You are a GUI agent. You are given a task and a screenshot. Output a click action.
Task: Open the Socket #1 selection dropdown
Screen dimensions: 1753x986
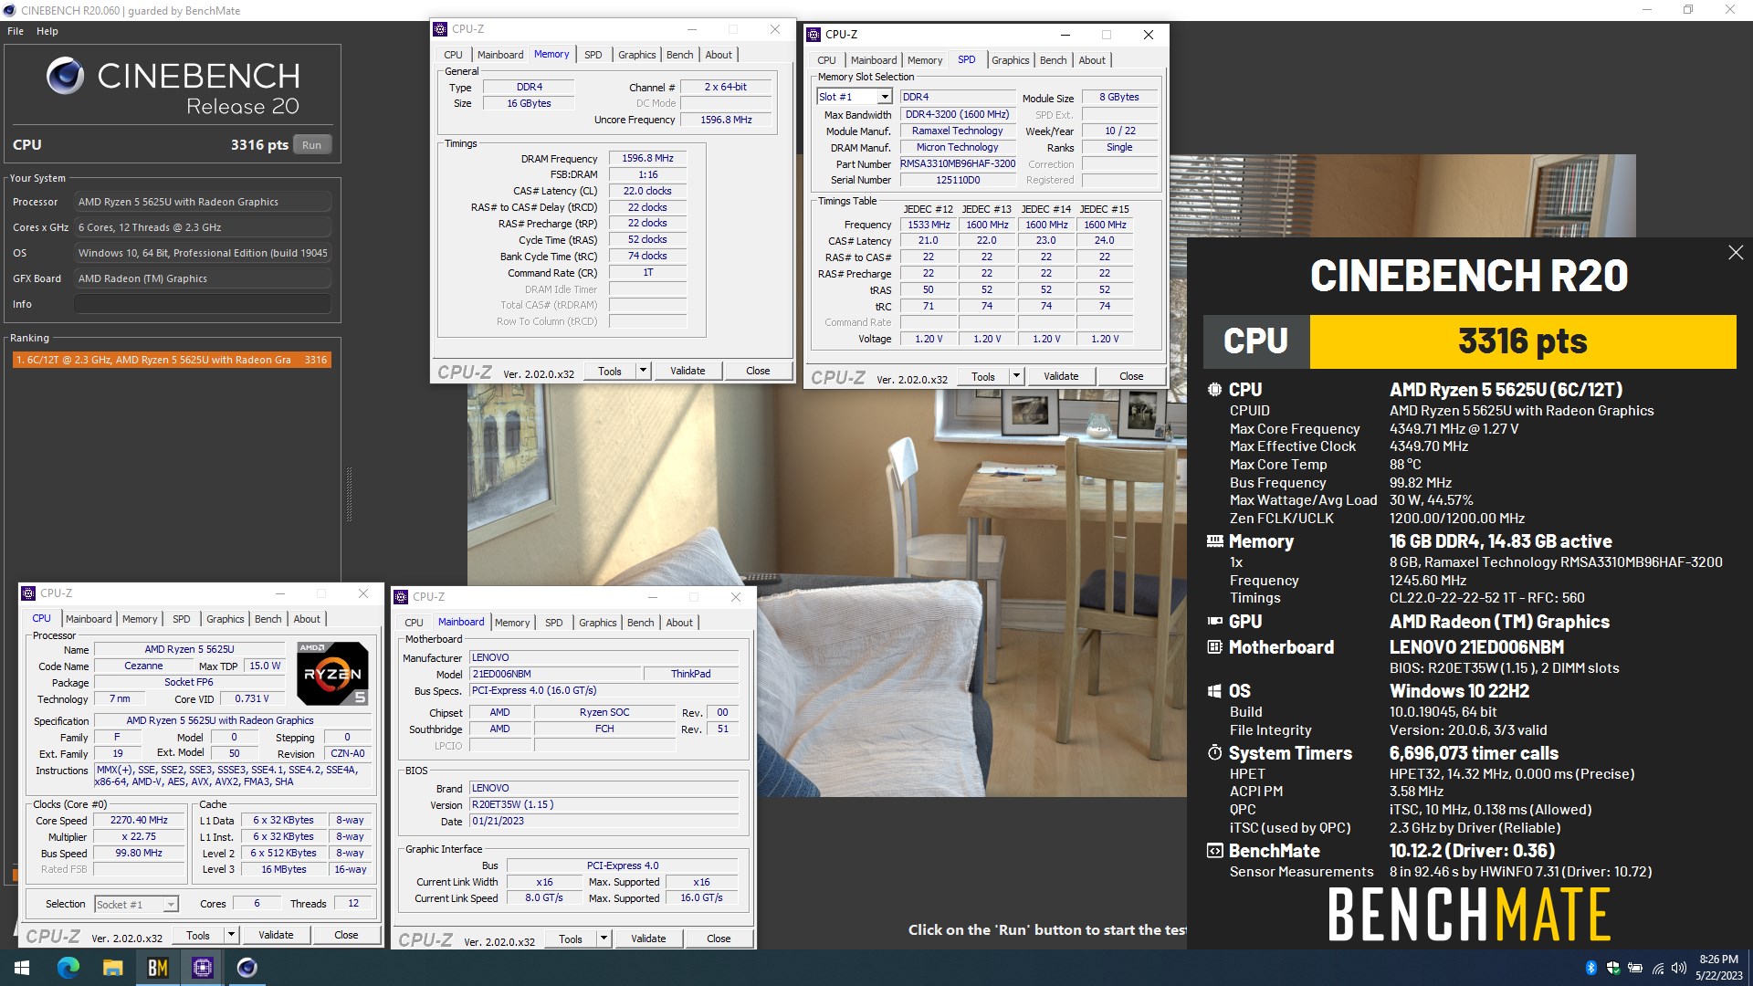point(170,905)
